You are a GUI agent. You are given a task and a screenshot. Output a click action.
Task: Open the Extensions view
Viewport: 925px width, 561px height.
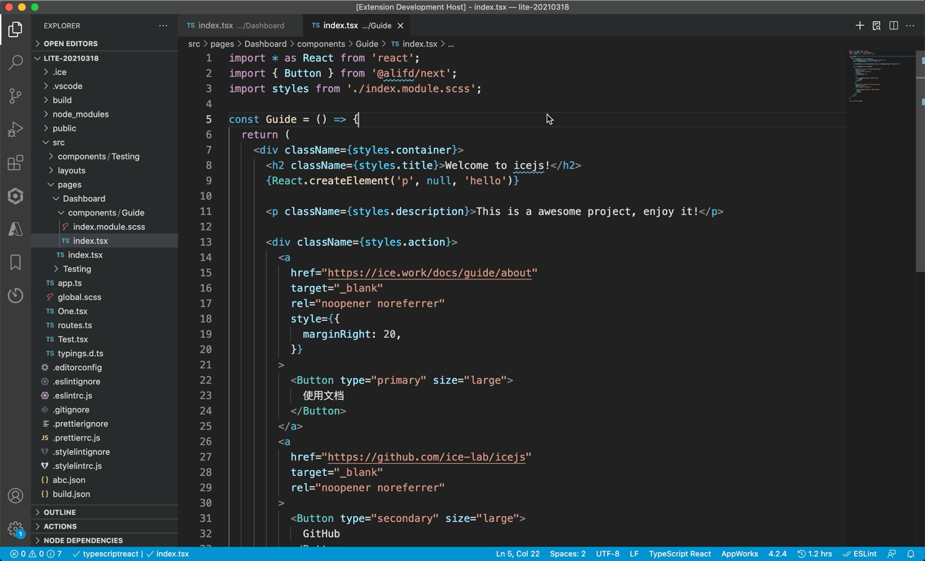click(x=15, y=162)
